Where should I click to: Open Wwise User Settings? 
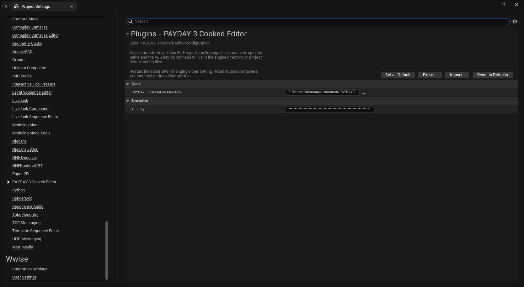[x=24, y=277]
